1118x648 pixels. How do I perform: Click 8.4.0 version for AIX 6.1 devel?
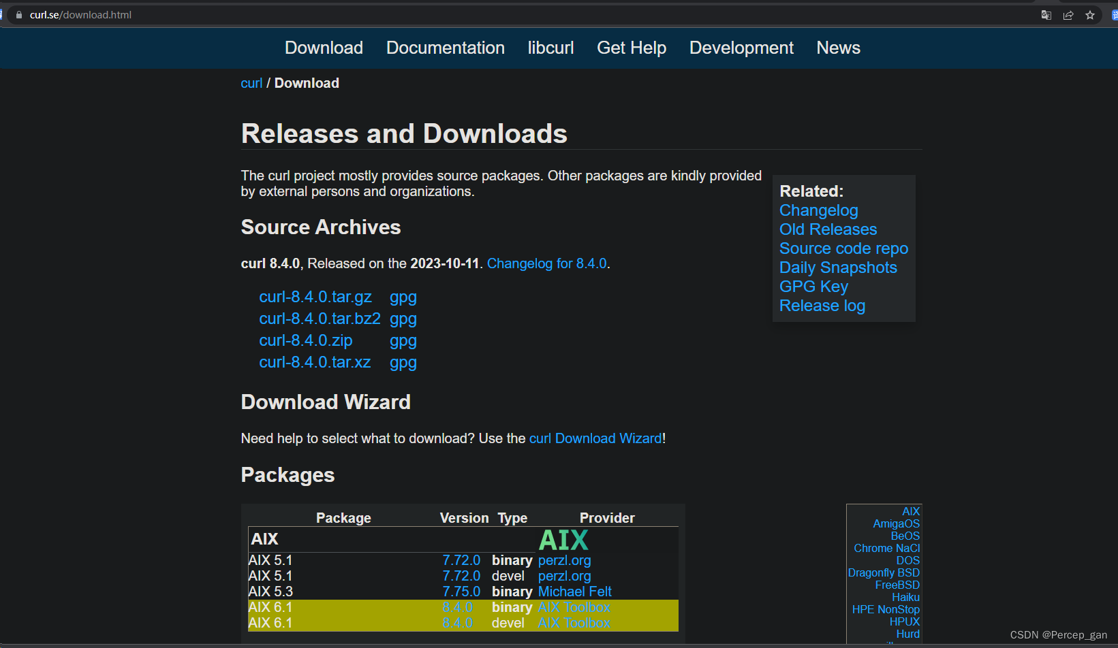coord(457,623)
